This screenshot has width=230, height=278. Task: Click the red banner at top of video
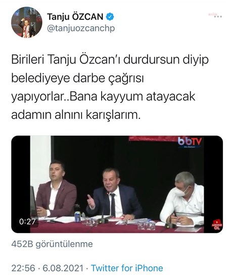[x=153, y=138]
